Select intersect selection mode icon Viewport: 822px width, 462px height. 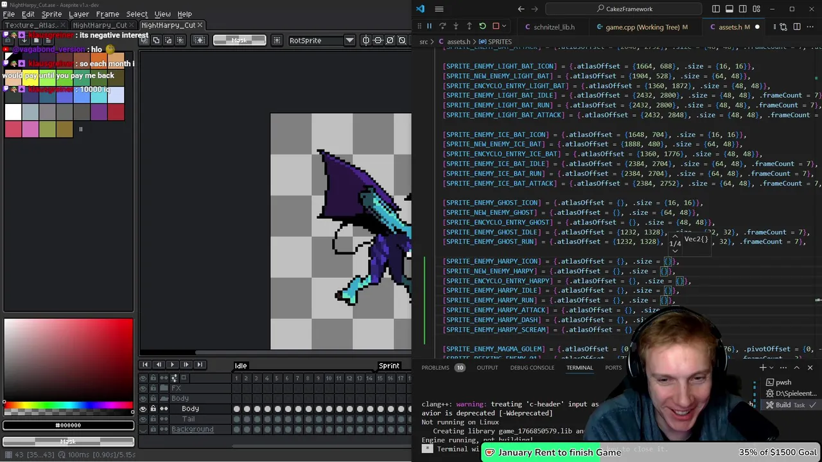click(x=180, y=40)
